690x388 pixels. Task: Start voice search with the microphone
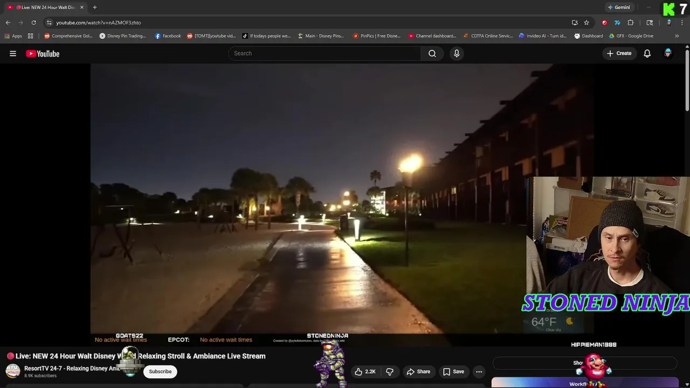(x=457, y=53)
